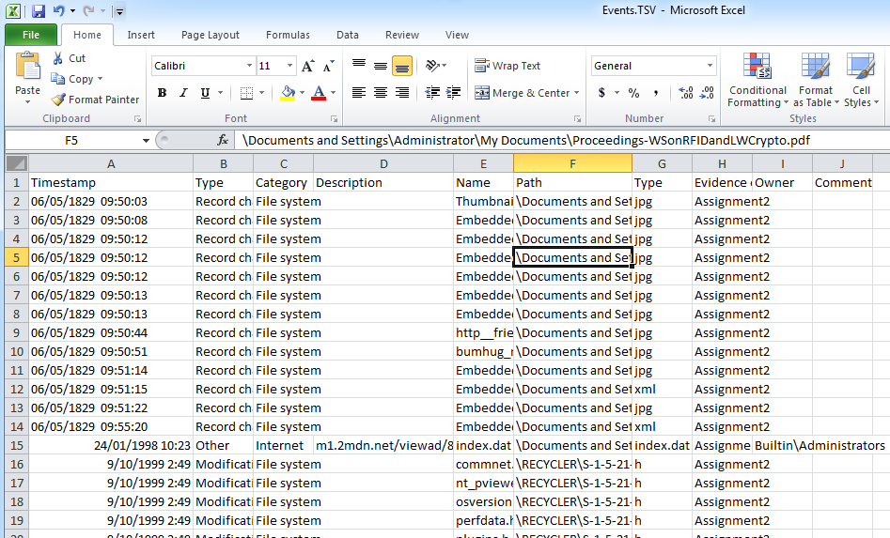
Task: Open the borders icon
Action: 246,93
